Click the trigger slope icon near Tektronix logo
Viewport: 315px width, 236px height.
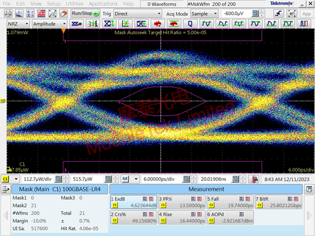(278, 13)
